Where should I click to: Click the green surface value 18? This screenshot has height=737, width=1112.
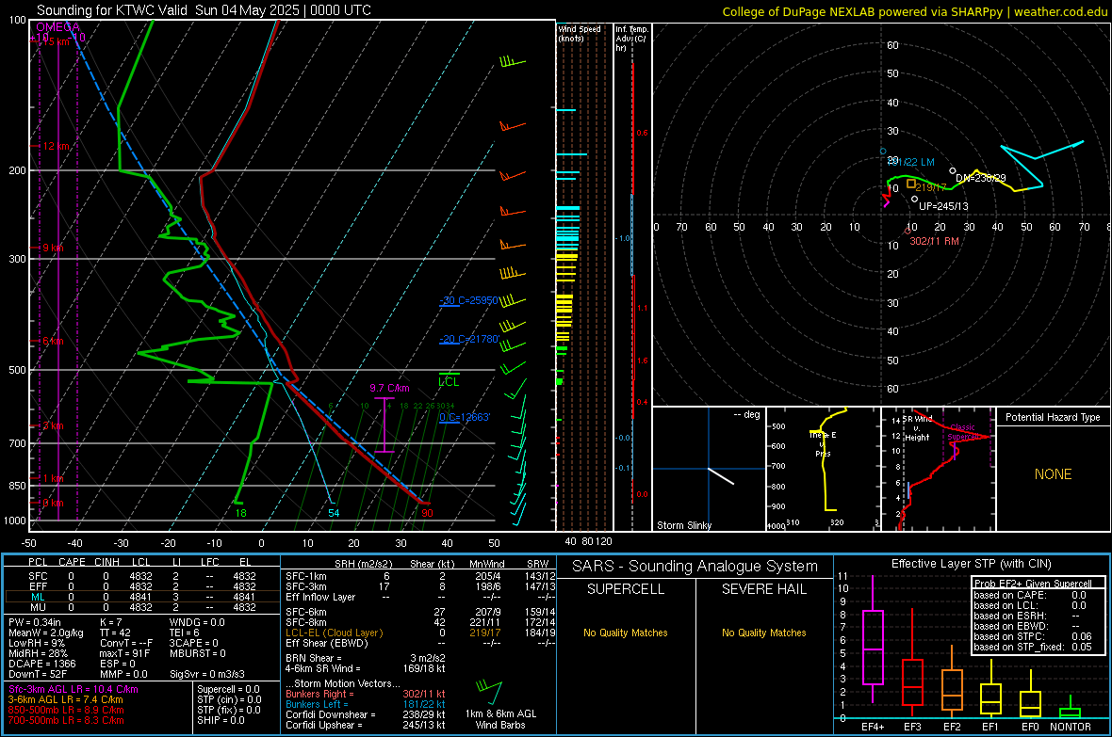point(241,513)
